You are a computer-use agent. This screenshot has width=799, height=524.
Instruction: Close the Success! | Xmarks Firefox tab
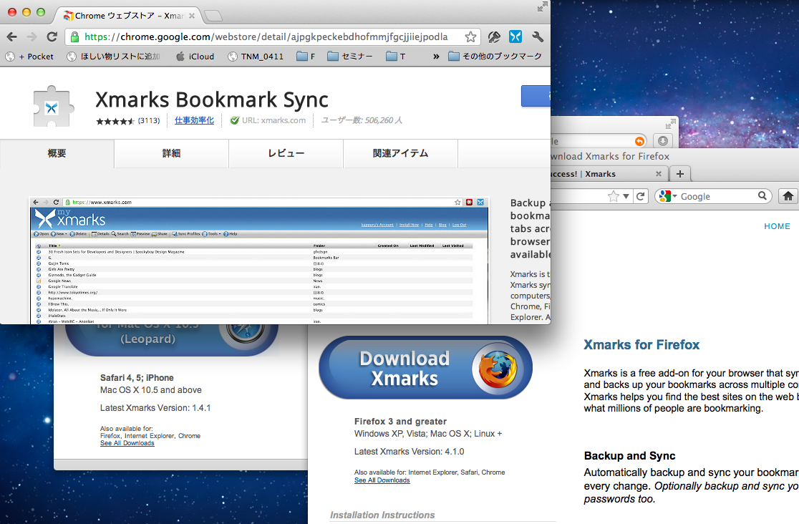tap(659, 174)
